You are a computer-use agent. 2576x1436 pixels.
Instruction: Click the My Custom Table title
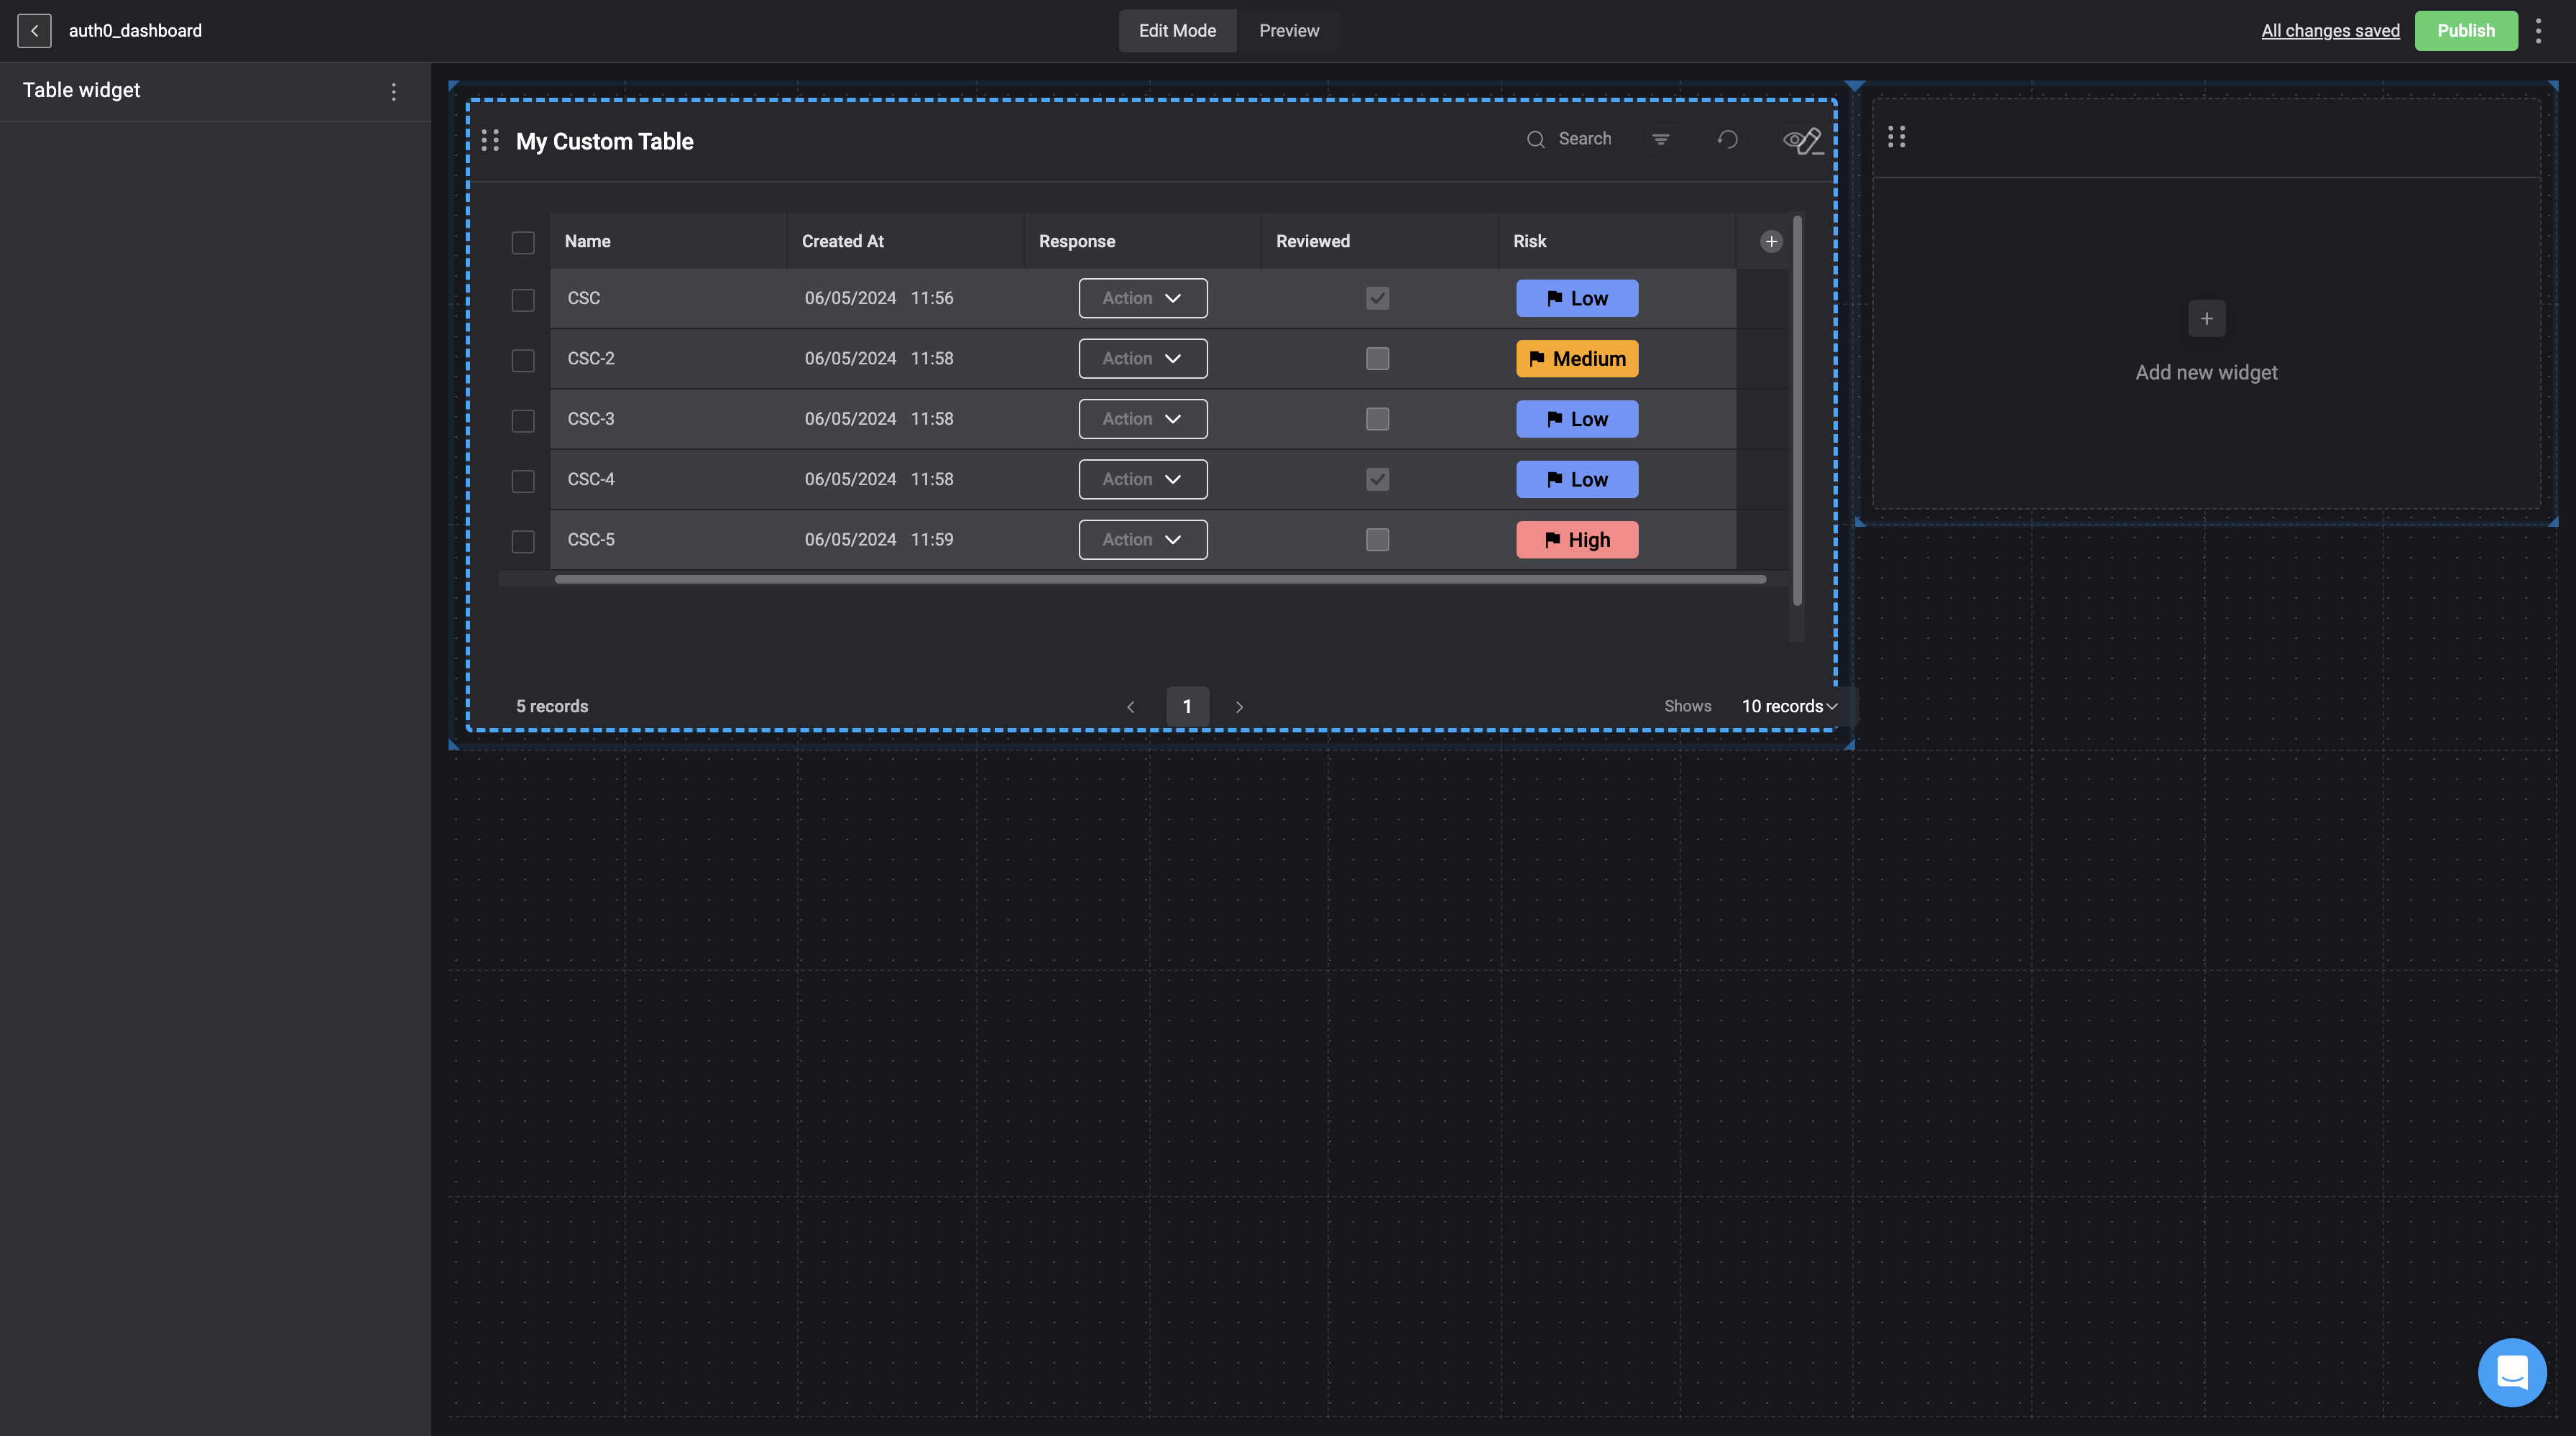[604, 142]
